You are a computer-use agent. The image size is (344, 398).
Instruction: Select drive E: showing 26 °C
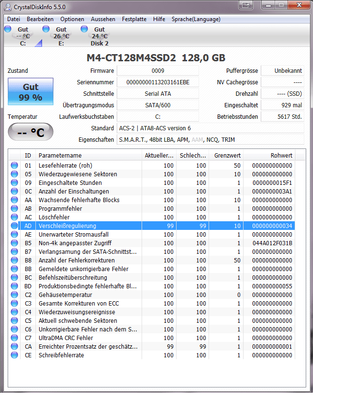tap(61, 36)
